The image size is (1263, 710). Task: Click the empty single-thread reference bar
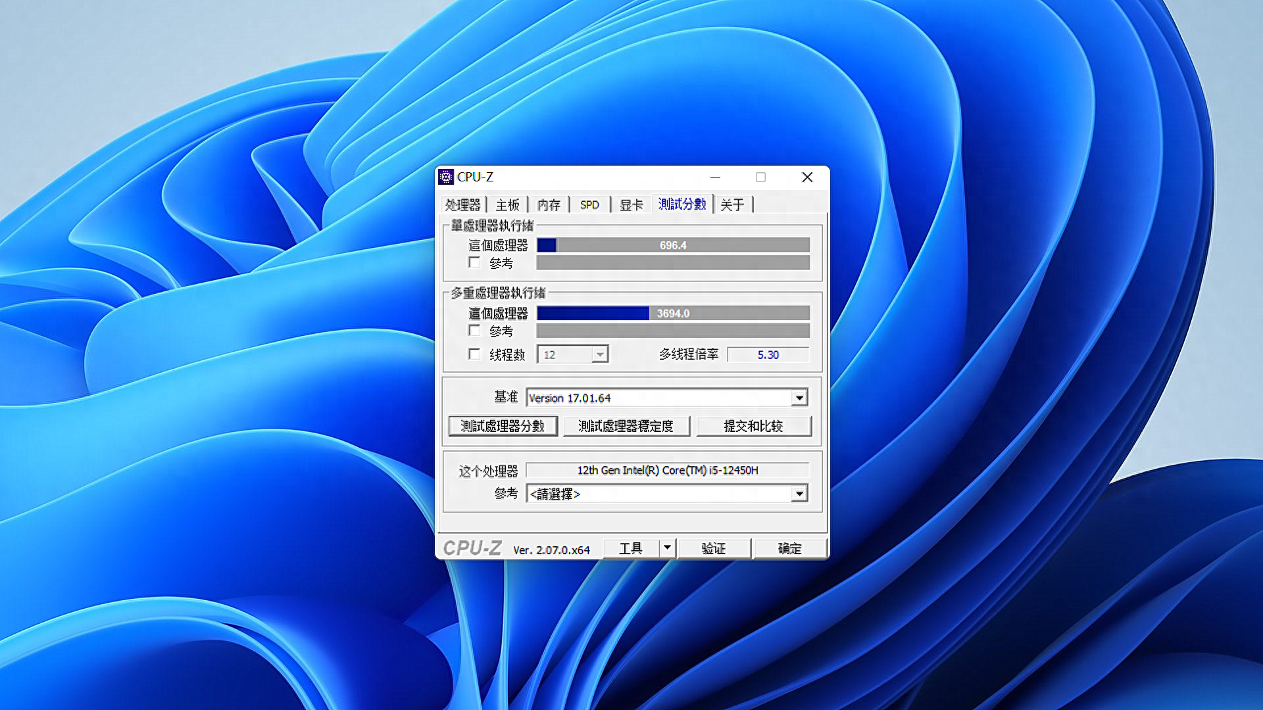673,263
